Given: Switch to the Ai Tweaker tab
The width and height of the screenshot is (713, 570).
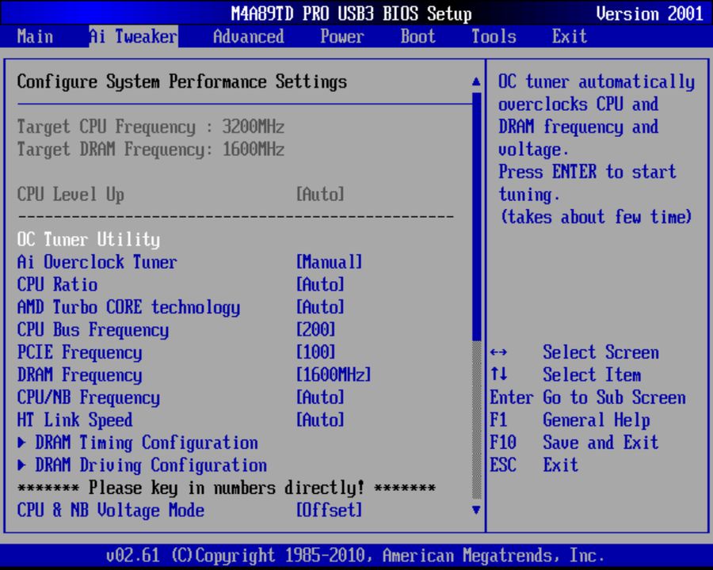Looking at the screenshot, I should [132, 36].
